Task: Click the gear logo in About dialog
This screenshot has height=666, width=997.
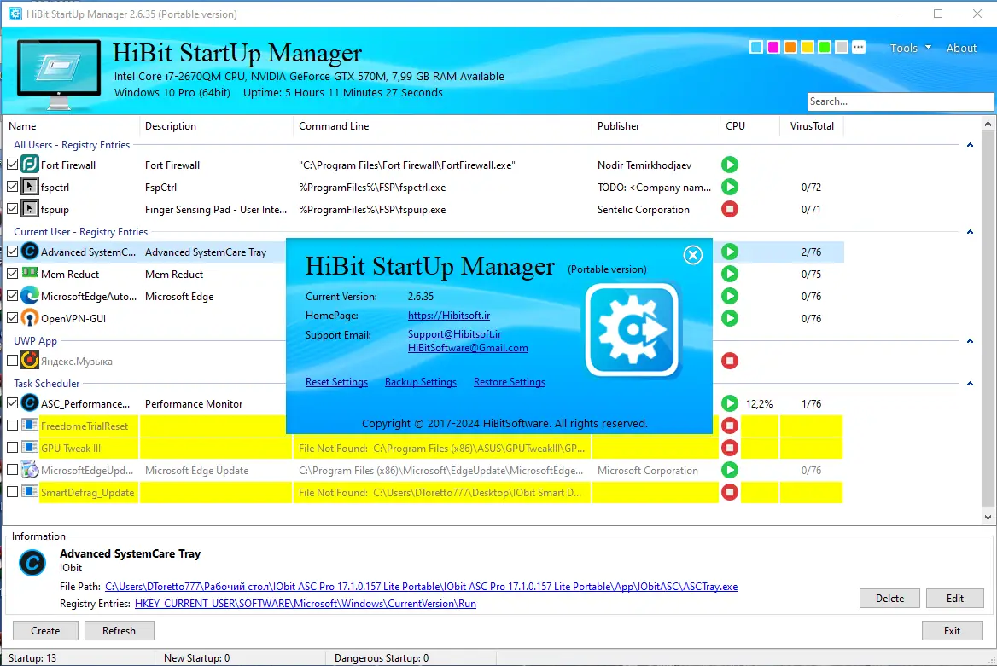Action: point(633,331)
